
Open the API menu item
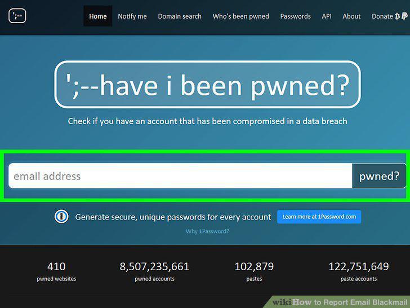click(x=327, y=16)
